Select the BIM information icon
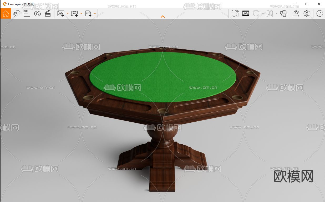Image resolution: width=325 pixels, height=202 pixels. tap(26, 13)
